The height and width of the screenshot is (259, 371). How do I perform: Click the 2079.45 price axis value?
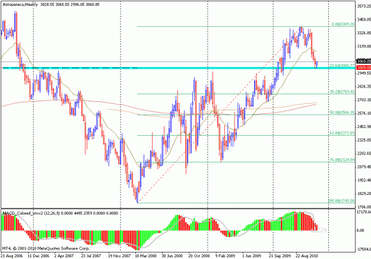click(364, 167)
